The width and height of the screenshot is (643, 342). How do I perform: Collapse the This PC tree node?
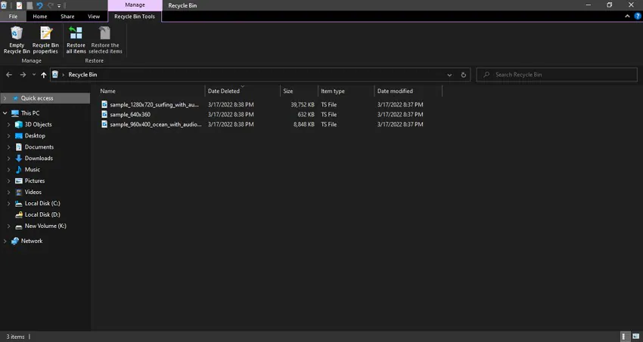(x=5, y=113)
